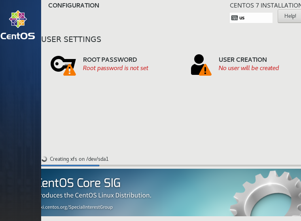Click "No user will be created" warning

249,68
